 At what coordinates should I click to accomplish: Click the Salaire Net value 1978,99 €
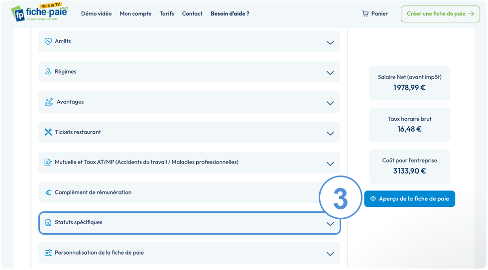tap(409, 88)
